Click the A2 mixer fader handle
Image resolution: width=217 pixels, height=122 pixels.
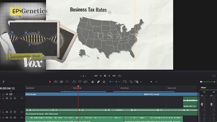pyautogui.click(x=211, y=104)
